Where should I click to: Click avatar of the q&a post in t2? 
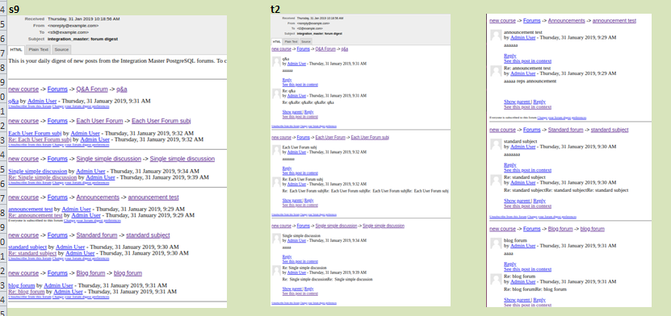[276, 61]
